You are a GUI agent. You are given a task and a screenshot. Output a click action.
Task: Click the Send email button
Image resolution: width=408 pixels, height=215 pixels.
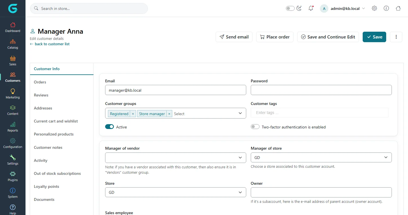[x=234, y=37]
